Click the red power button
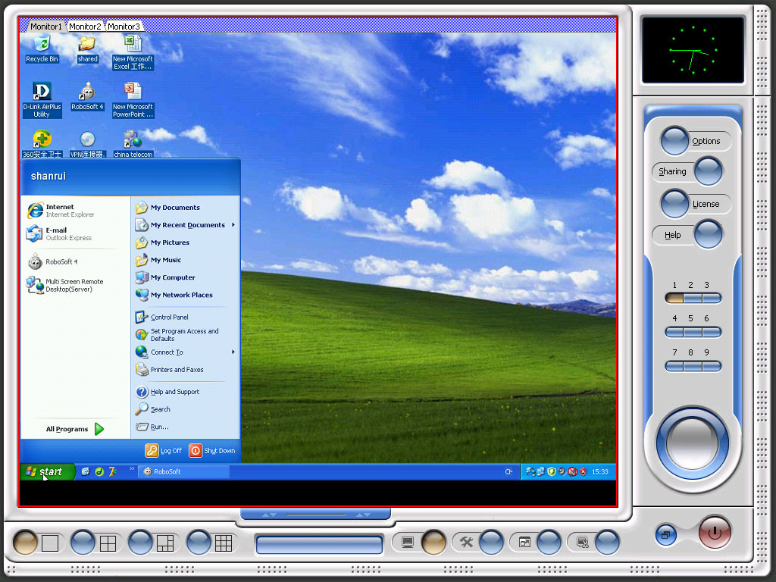This screenshot has height=582, width=776. 715,533
